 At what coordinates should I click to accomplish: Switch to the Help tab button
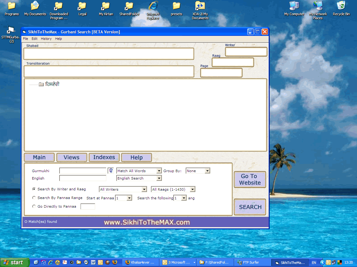tap(137, 157)
